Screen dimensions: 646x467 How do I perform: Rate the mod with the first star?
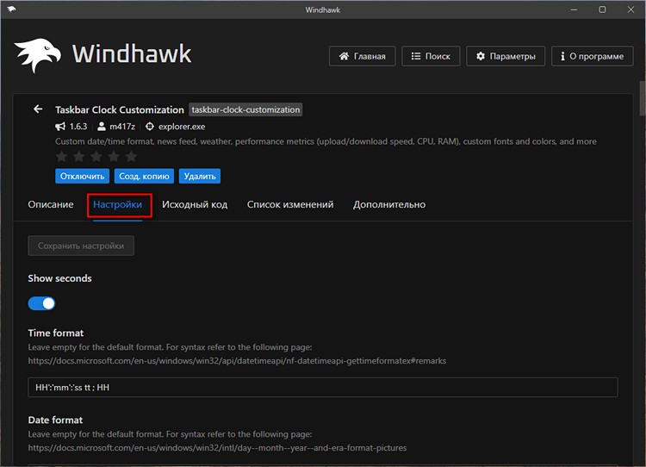pyautogui.click(x=62, y=157)
